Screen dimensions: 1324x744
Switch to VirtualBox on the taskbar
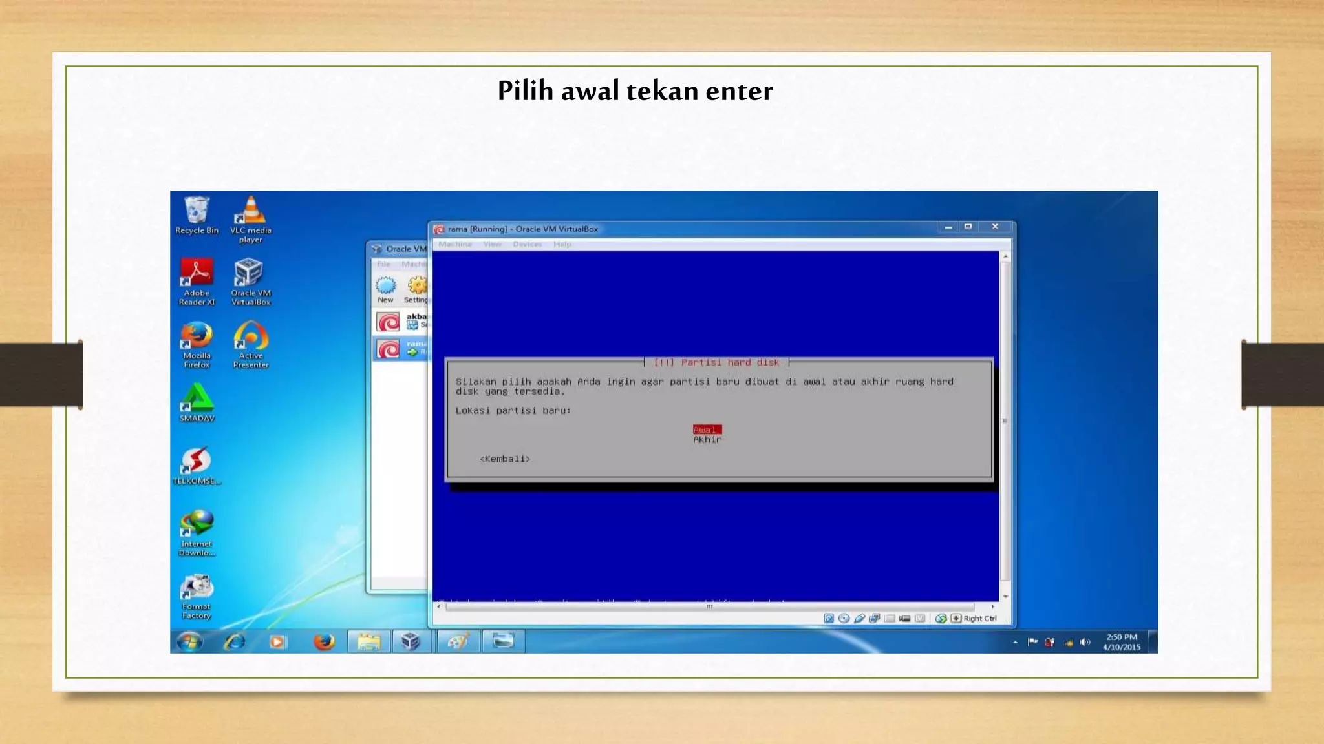pyautogui.click(x=411, y=641)
